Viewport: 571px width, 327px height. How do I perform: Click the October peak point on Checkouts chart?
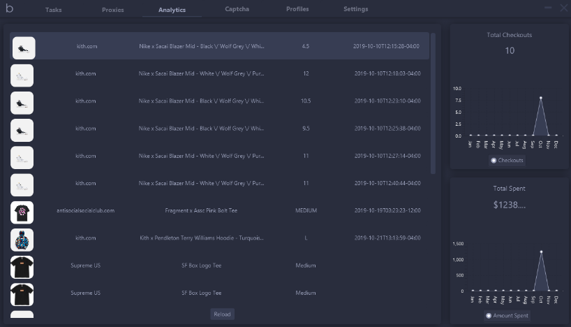(x=541, y=98)
